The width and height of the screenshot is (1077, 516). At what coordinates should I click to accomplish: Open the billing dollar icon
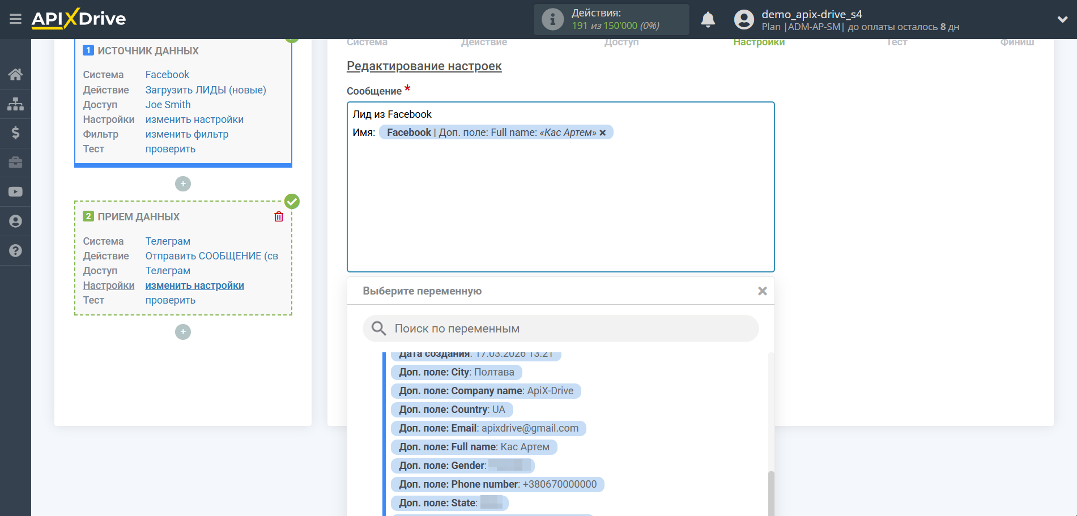point(15,133)
